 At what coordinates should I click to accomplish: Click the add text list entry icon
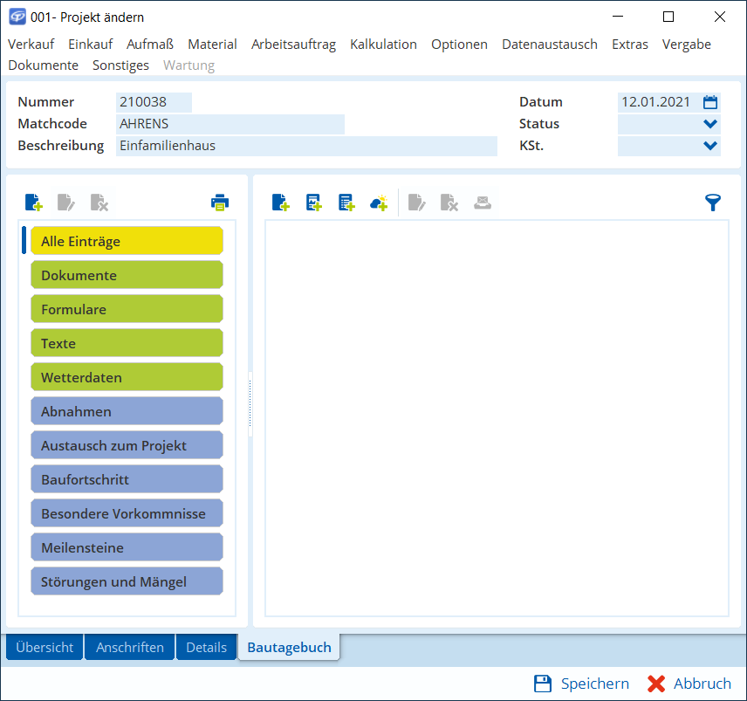point(346,203)
